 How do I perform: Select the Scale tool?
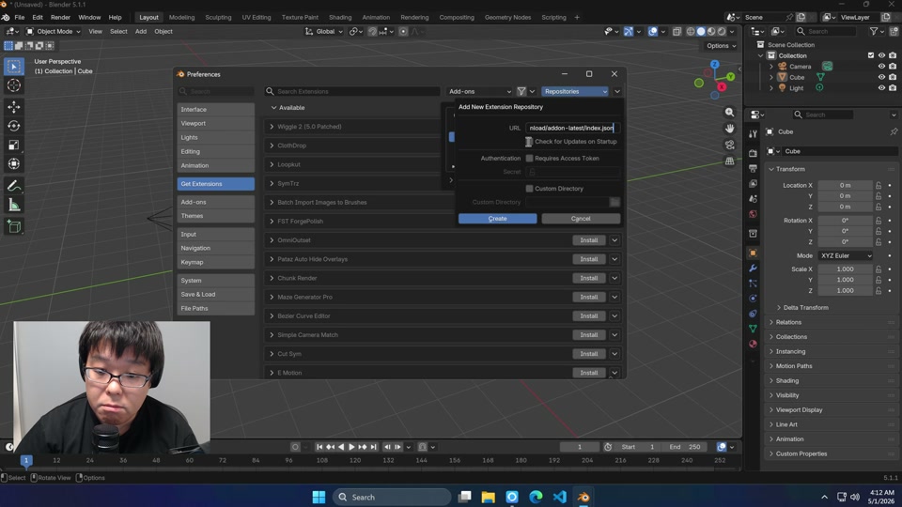click(x=14, y=145)
